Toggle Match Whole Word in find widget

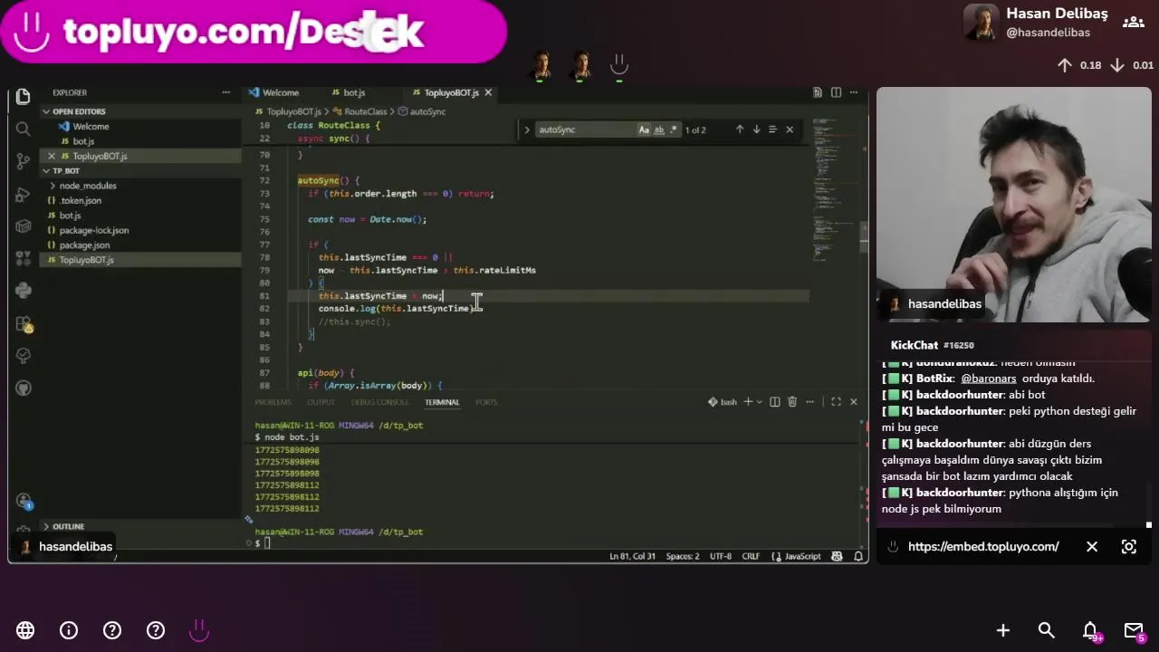click(x=659, y=129)
